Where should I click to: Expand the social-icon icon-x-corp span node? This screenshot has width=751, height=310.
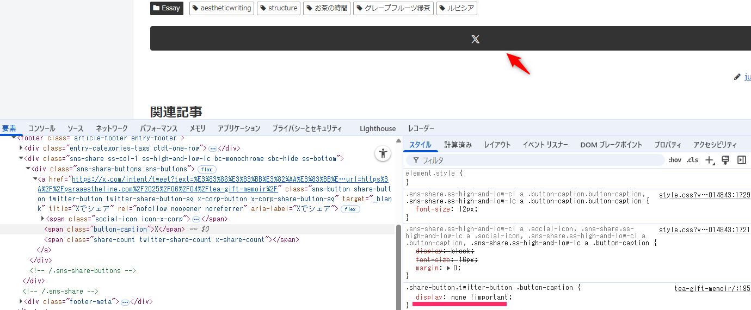coord(42,219)
